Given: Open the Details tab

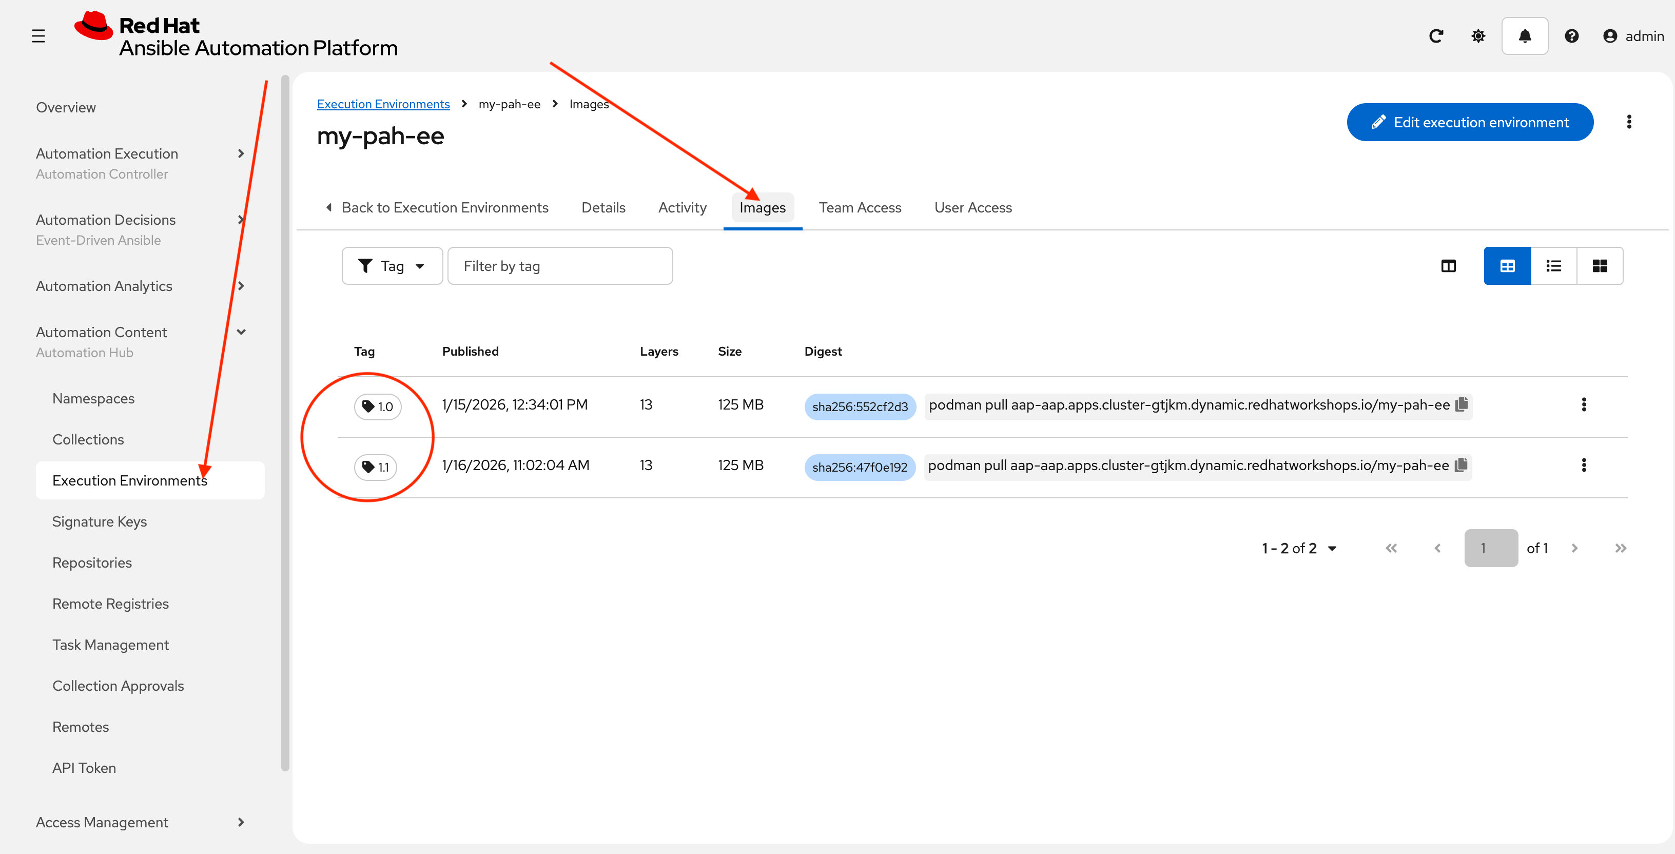Looking at the screenshot, I should 603,207.
